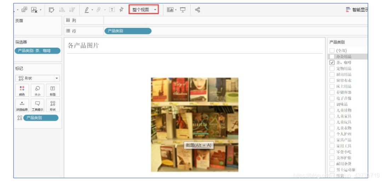
Task: Click the duplicate worksheet icon
Action: coord(24,10)
